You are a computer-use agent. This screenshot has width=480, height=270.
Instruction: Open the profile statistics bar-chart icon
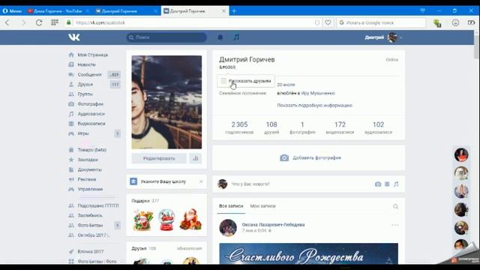pyautogui.click(x=196, y=158)
